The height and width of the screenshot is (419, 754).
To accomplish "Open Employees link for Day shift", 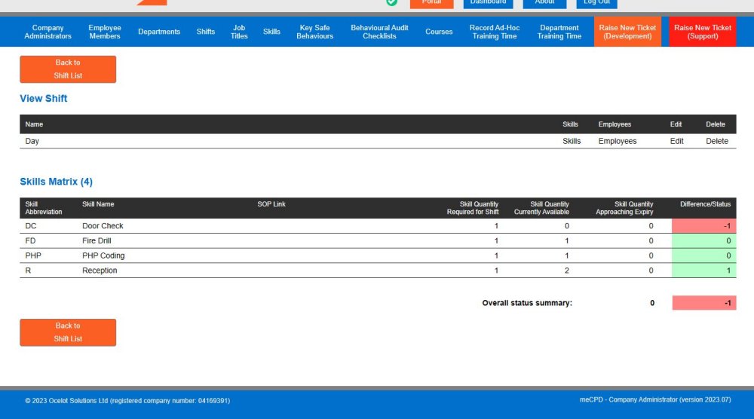I will click(x=618, y=141).
